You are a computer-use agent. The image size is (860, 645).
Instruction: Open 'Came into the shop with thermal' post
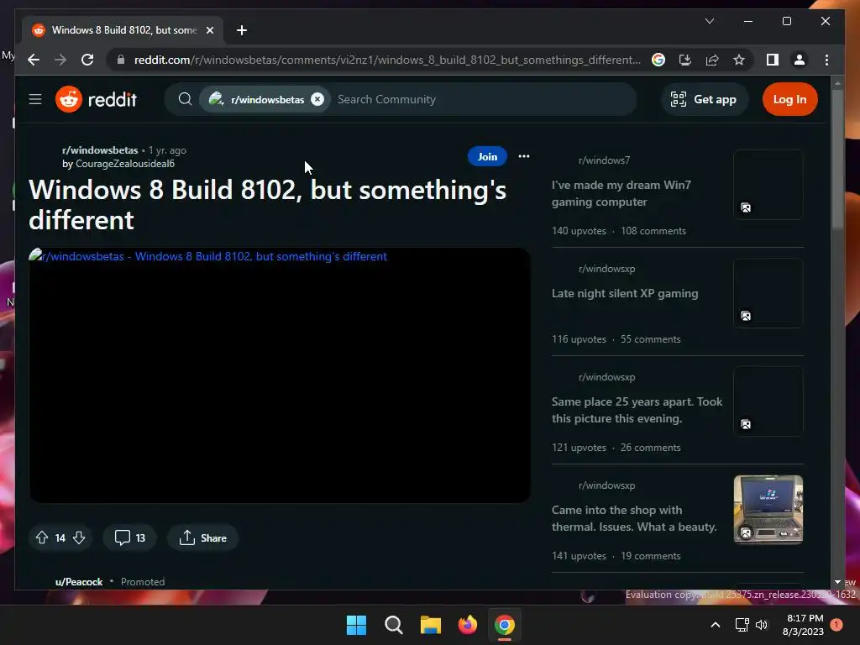point(634,518)
